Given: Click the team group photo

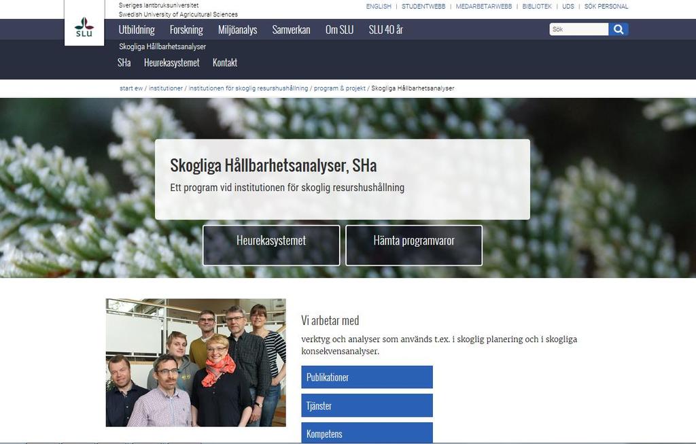Looking at the screenshot, I should click(x=196, y=362).
